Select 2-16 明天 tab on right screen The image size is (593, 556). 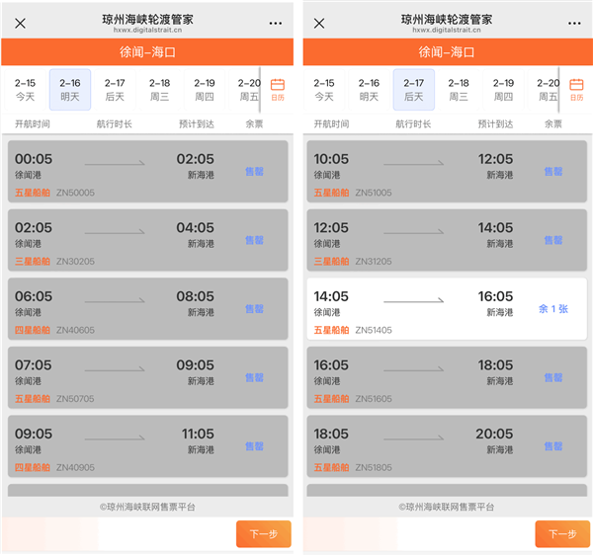pyautogui.click(x=369, y=90)
